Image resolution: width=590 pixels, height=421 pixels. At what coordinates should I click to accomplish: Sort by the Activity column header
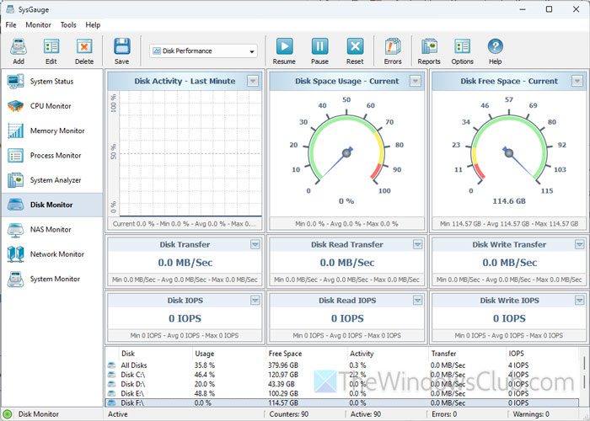click(362, 354)
